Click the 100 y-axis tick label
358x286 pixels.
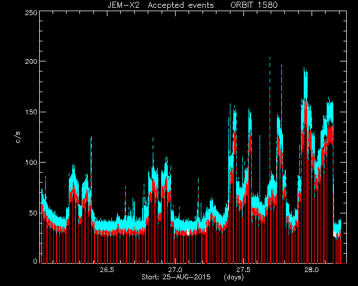[31, 163]
